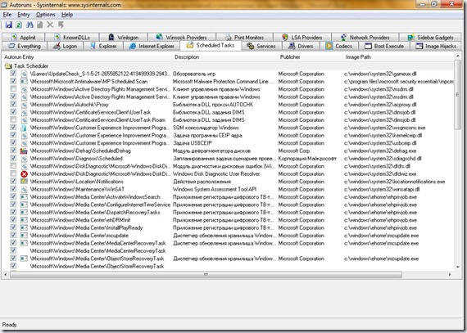
Task: Click the Autochk Proxy entry icon
Action: (x=24, y=105)
